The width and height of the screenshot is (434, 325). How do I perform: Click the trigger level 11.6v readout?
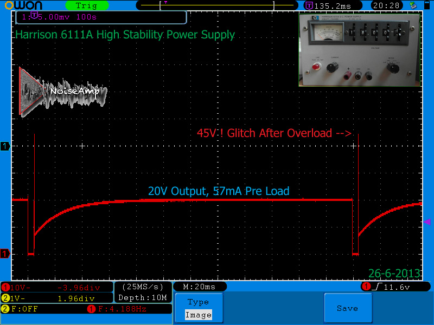pos(397,288)
